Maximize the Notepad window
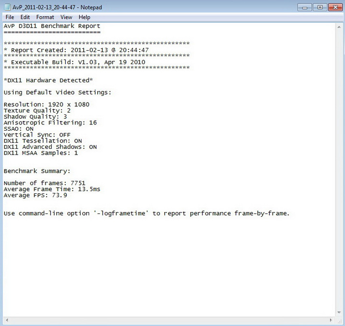Viewport: 345px width, 326px height. coord(320,8)
